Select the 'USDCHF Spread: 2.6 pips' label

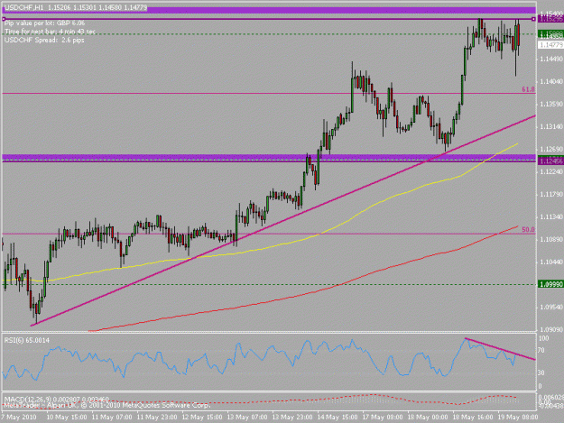pos(44,40)
